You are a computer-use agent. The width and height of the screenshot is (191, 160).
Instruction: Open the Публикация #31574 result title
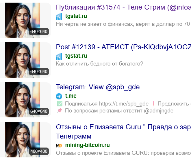click(123, 7)
